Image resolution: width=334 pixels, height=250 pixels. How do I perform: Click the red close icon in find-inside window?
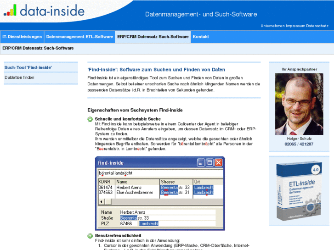[219, 163]
